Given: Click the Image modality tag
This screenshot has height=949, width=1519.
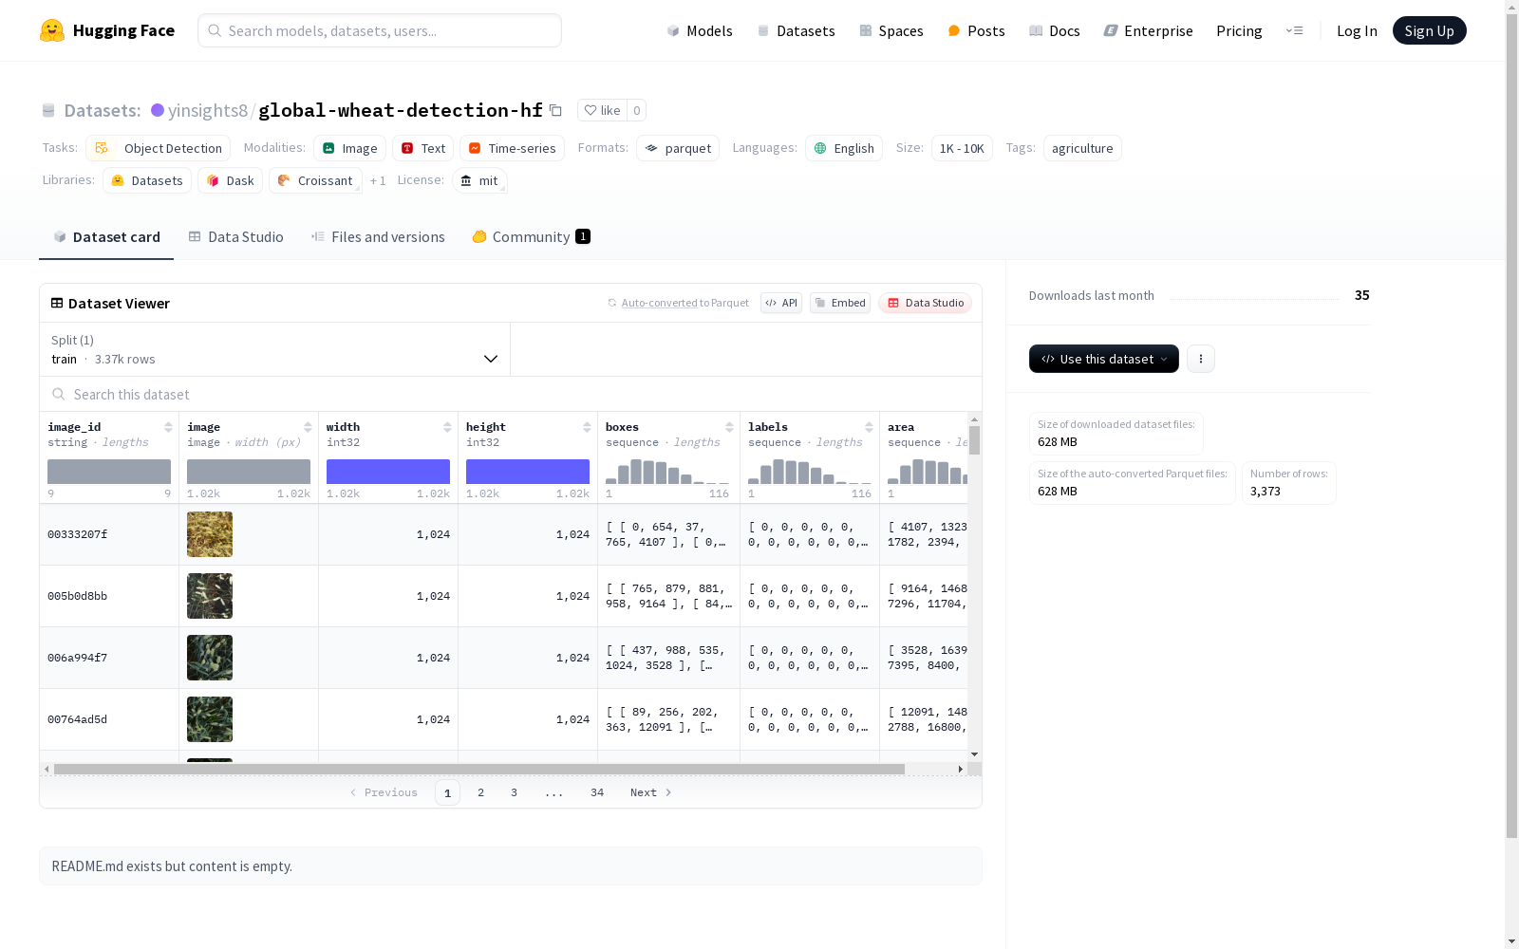Looking at the screenshot, I should click(349, 148).
